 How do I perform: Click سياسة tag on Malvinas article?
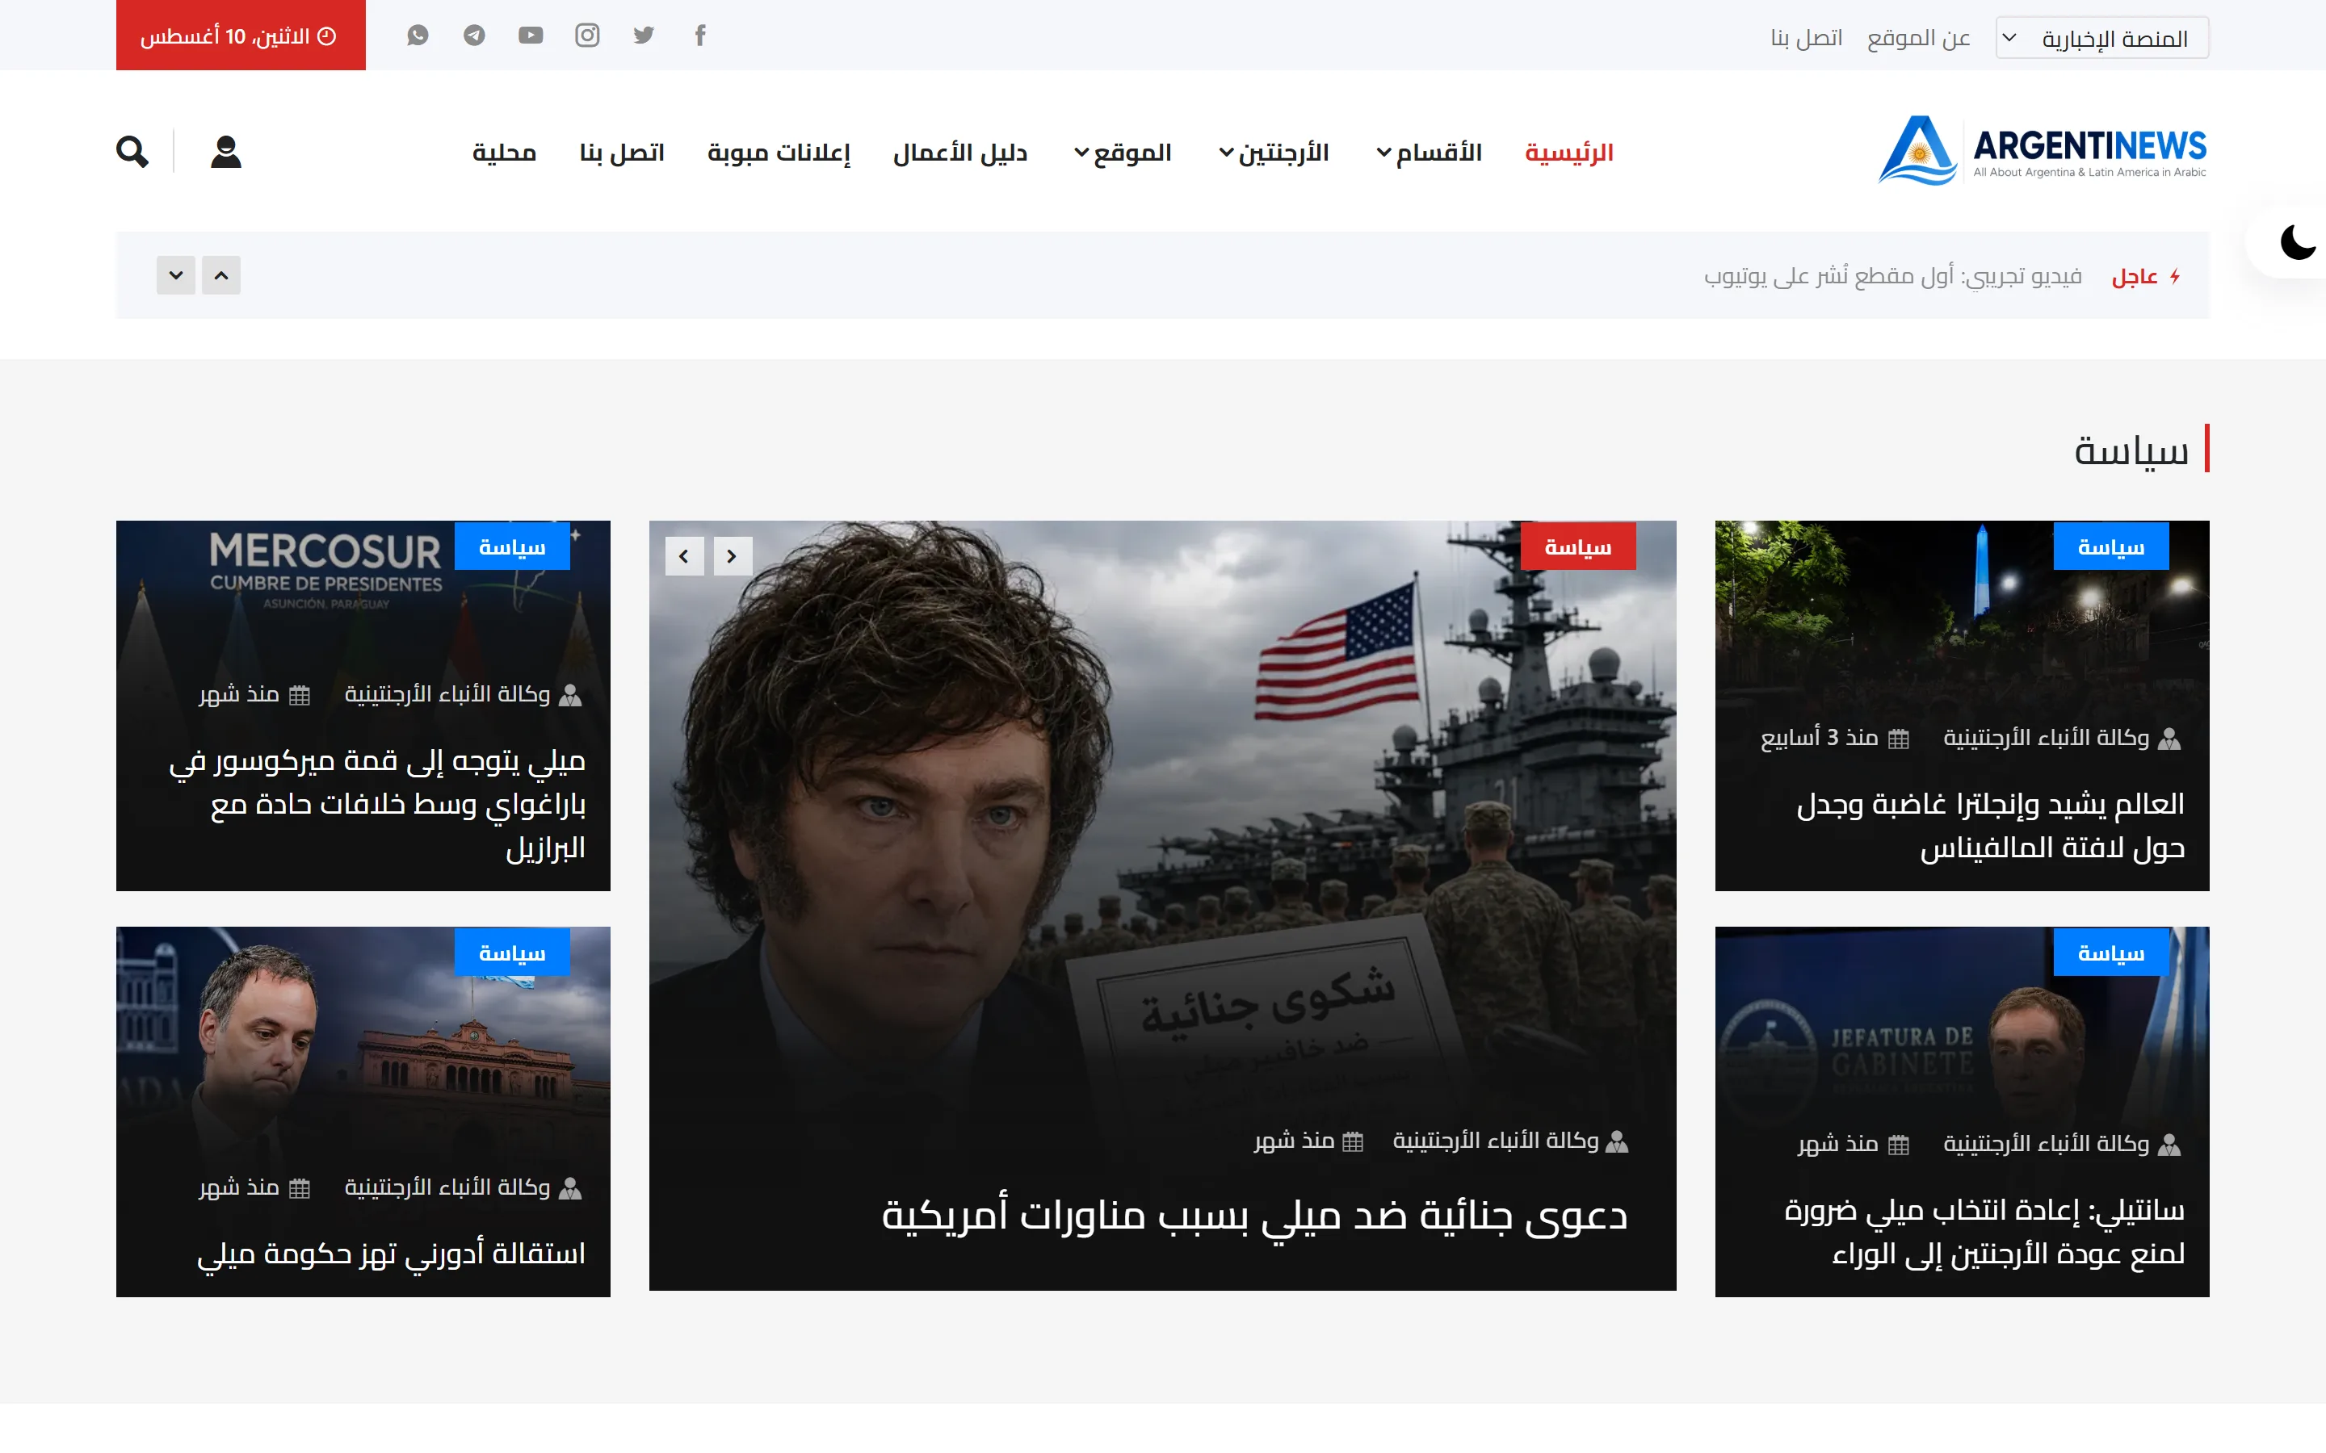click(2110, 546)
